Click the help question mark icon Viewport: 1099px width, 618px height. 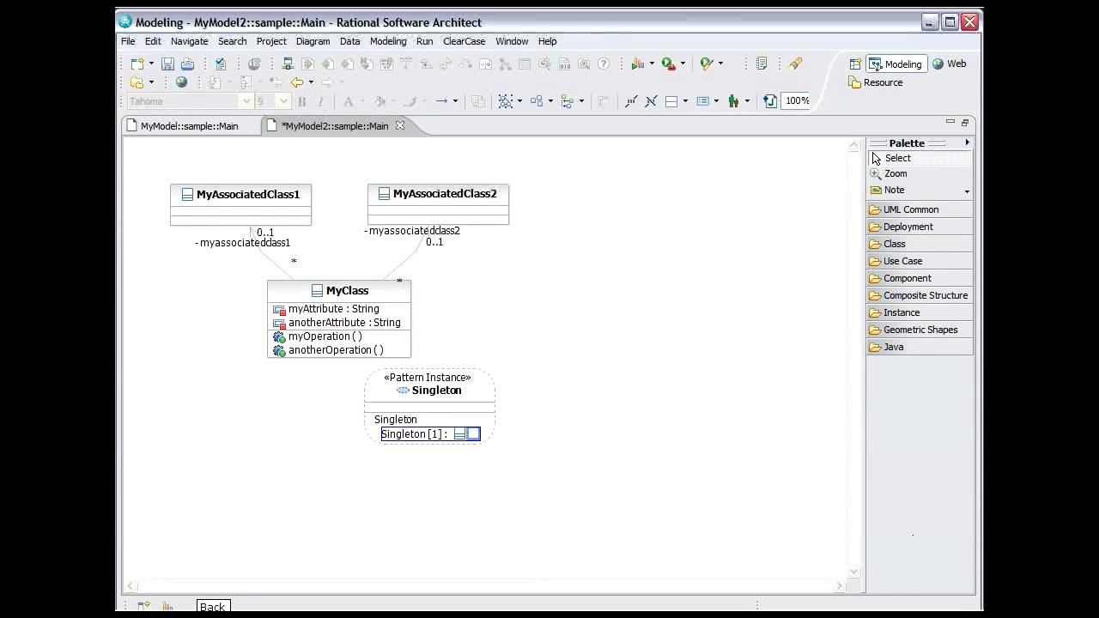[604, 64]
